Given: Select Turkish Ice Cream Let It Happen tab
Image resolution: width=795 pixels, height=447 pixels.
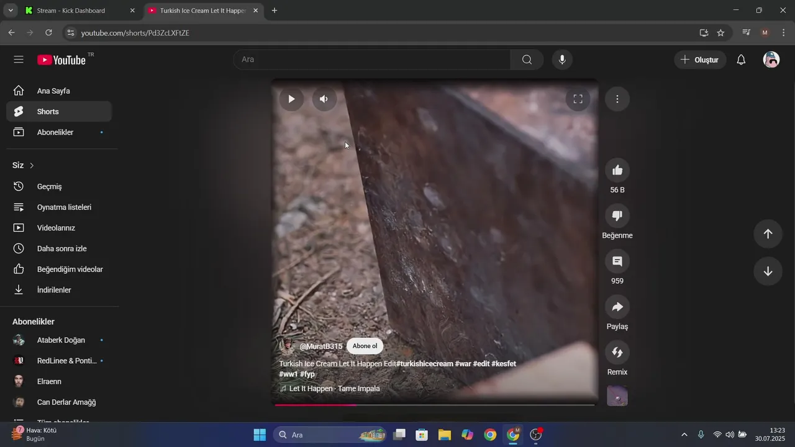Looking at the screenshot, I should pos(202,11).
